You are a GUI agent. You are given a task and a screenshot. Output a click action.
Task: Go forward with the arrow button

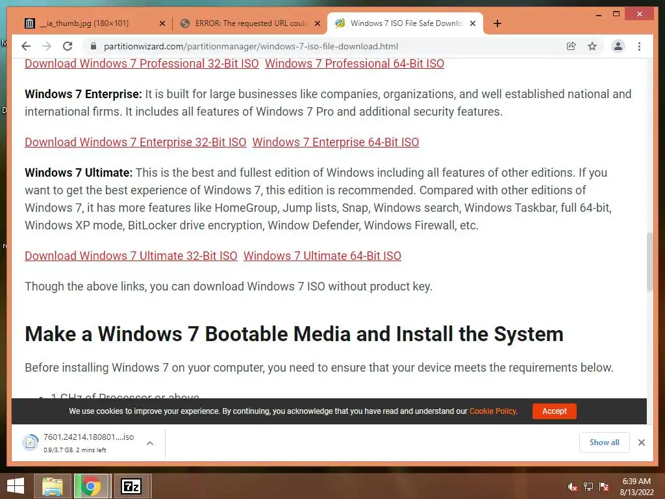click(x=47, y=46)
